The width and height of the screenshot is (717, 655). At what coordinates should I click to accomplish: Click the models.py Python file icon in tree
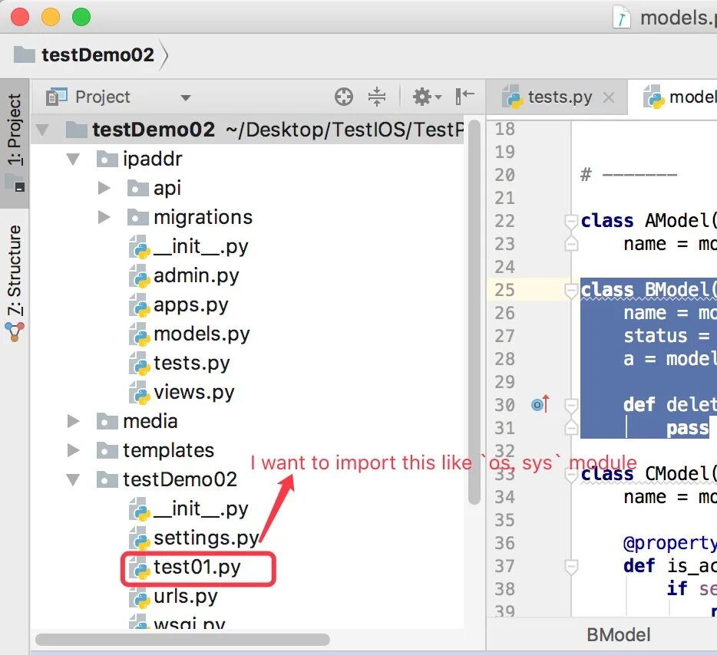pos(140,335)
